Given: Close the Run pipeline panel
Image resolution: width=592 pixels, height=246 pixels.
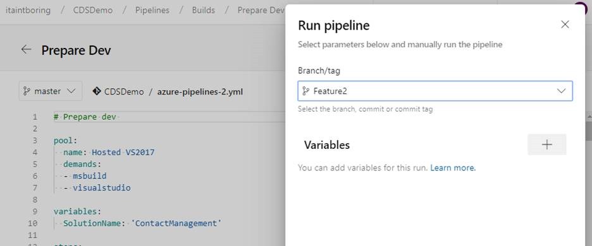Looking at the screenshot, I should tap(565, 25).
